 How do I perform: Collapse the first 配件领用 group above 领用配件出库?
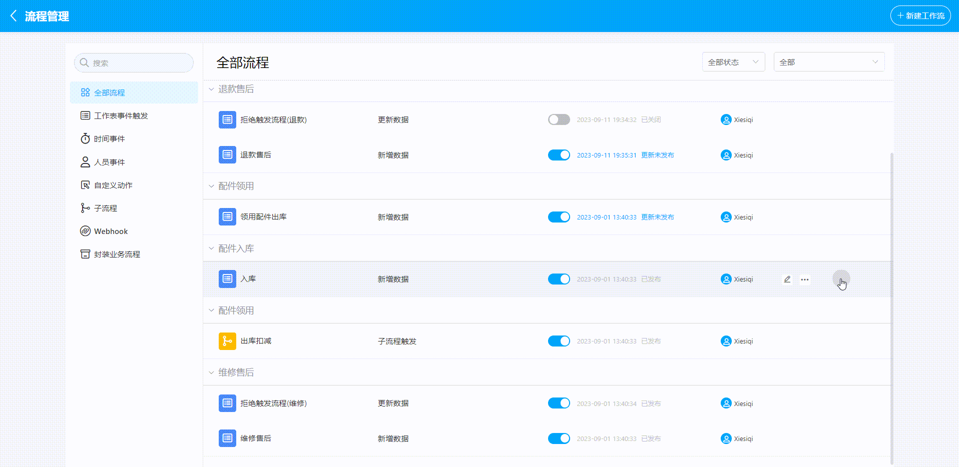211,186
